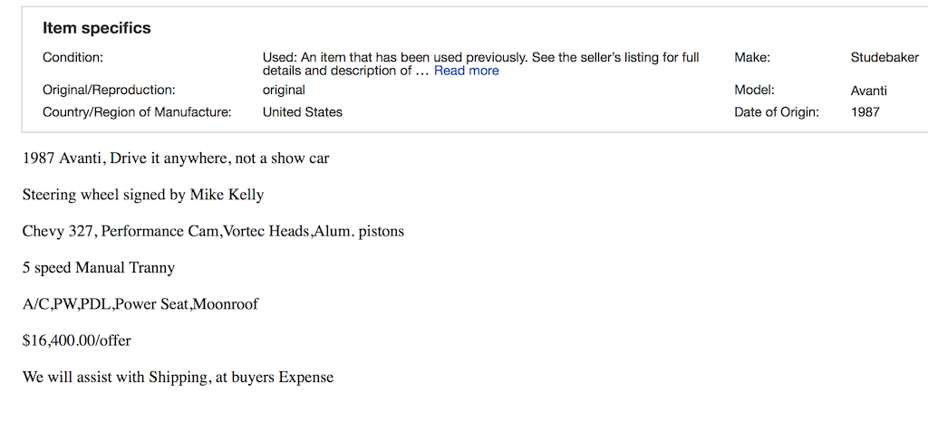Viewport: 928px width, 441px height.
Task: Click the Chevy 327 engine description line
Action: (x=213, y=231)
